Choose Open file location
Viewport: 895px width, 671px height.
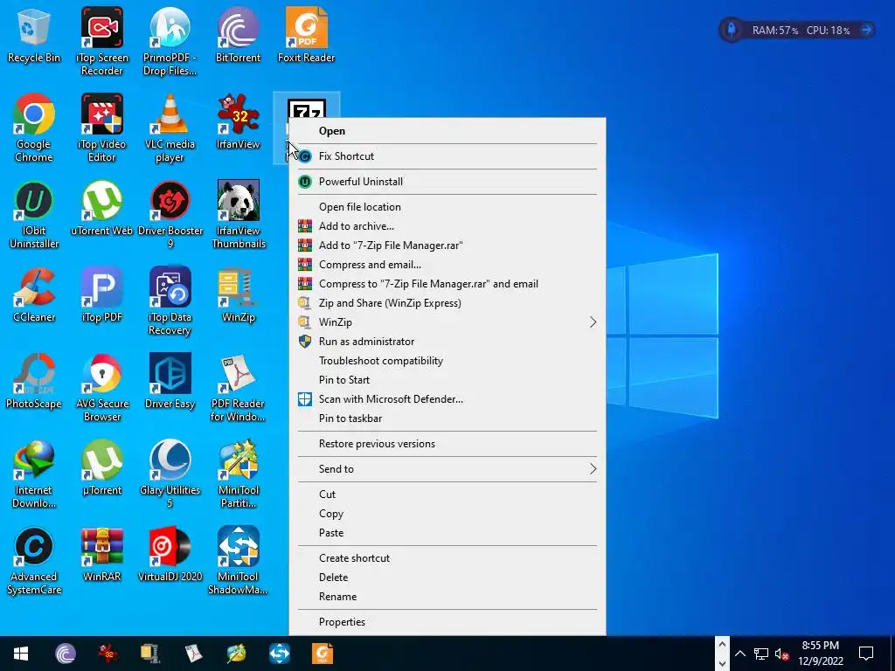[x=447, y=206]
